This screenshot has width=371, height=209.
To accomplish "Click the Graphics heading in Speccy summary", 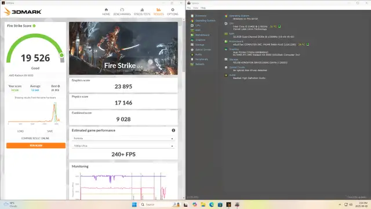I will coord(234,49).
